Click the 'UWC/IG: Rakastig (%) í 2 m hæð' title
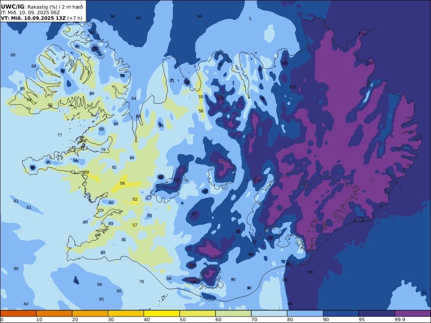Screen dimensions: 431x323 42,7
